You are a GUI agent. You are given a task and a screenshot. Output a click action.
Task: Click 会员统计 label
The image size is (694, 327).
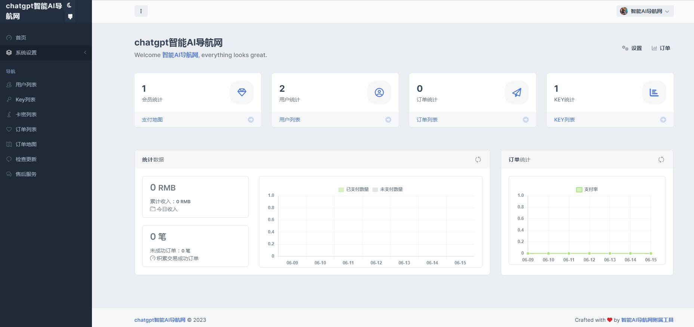click(152, 100)
